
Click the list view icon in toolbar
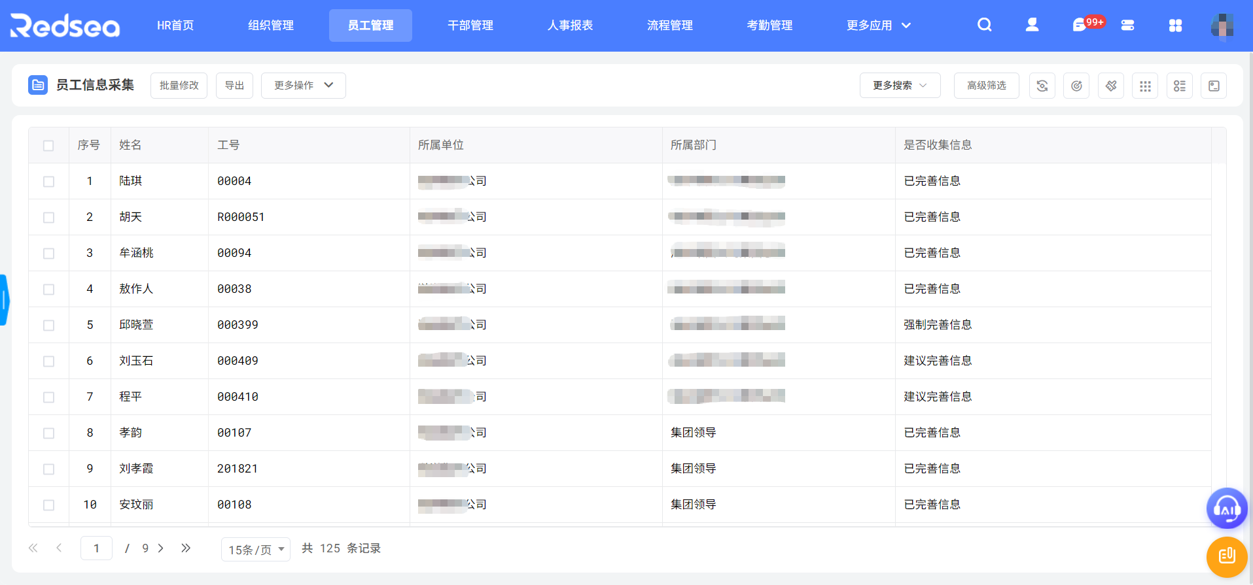[1179, 86]
